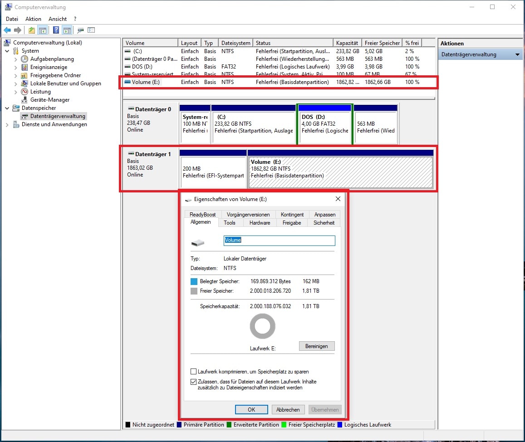
Task: Switch to the Tools tab
Action: pos(229,223)
